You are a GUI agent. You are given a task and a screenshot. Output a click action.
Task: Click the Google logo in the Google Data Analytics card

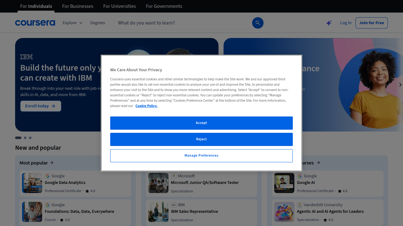pos(48,176)
